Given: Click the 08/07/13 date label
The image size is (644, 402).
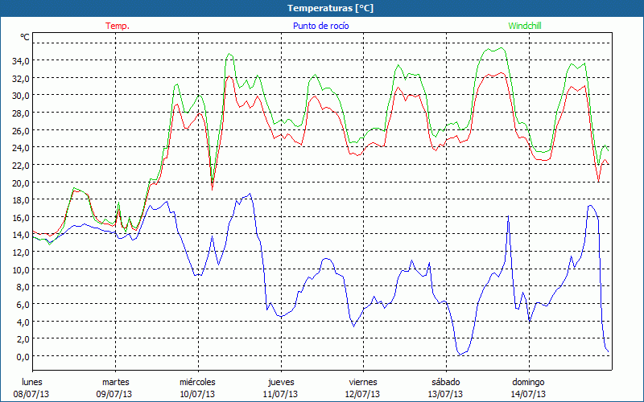Looking at the screenshot, I should [32, 394].
